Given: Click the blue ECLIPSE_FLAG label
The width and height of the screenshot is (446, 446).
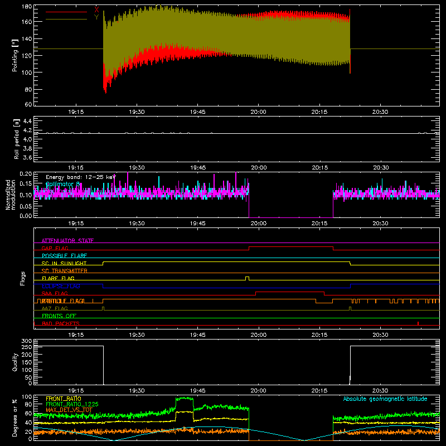Looking at the screenshot, I should (x=61, y=286).
